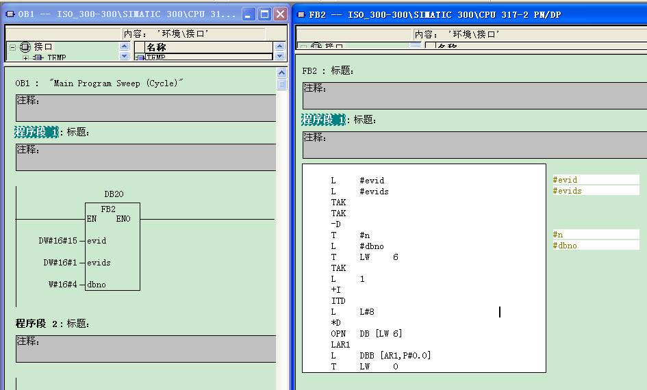This screenshot has height=390, width=647.
Task: Select the highlighted 程序段 1 label in FB2
Action: coord(323,120)
